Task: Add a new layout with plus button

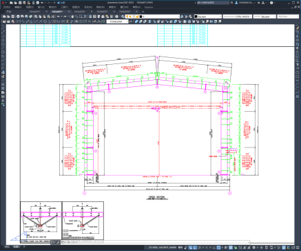Action: [24, 247]
